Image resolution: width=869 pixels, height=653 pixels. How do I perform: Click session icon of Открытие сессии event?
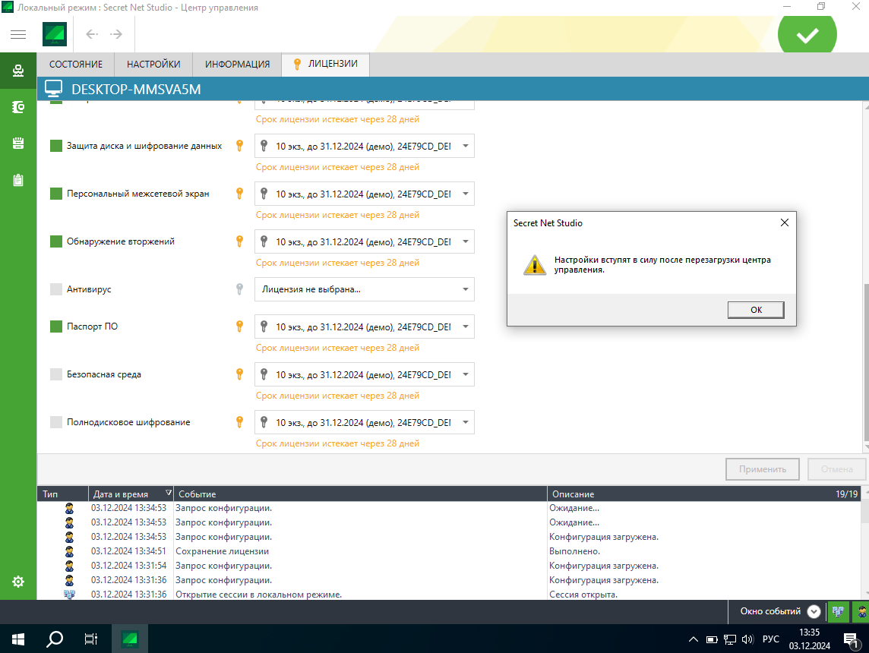tap(69, 595)
